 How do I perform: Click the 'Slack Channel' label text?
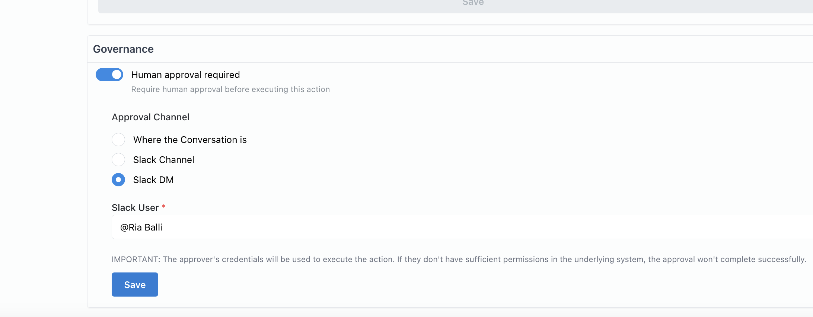coord(164,160)
